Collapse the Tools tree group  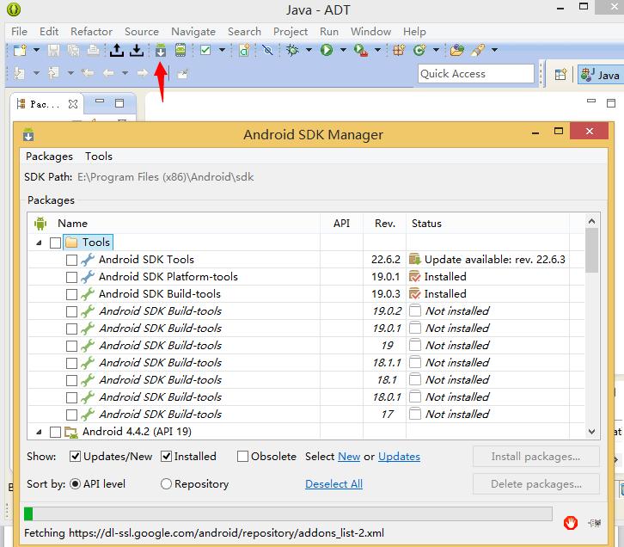(39, 243)
